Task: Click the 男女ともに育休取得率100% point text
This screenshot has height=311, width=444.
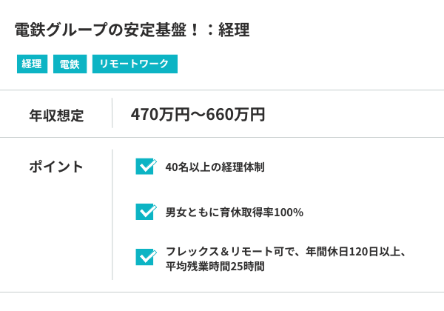Action: (235, 213)
